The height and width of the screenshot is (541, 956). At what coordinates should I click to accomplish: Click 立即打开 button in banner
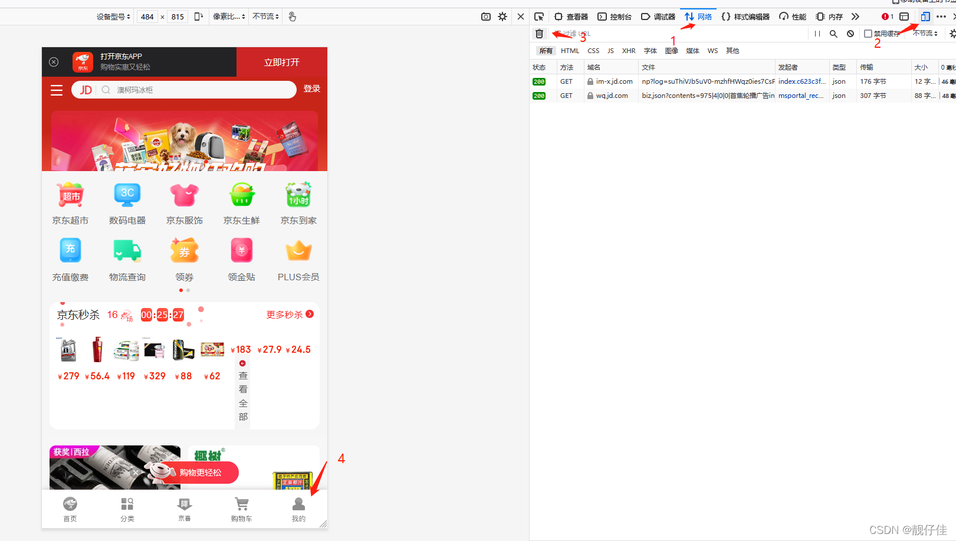click(282, 62)
